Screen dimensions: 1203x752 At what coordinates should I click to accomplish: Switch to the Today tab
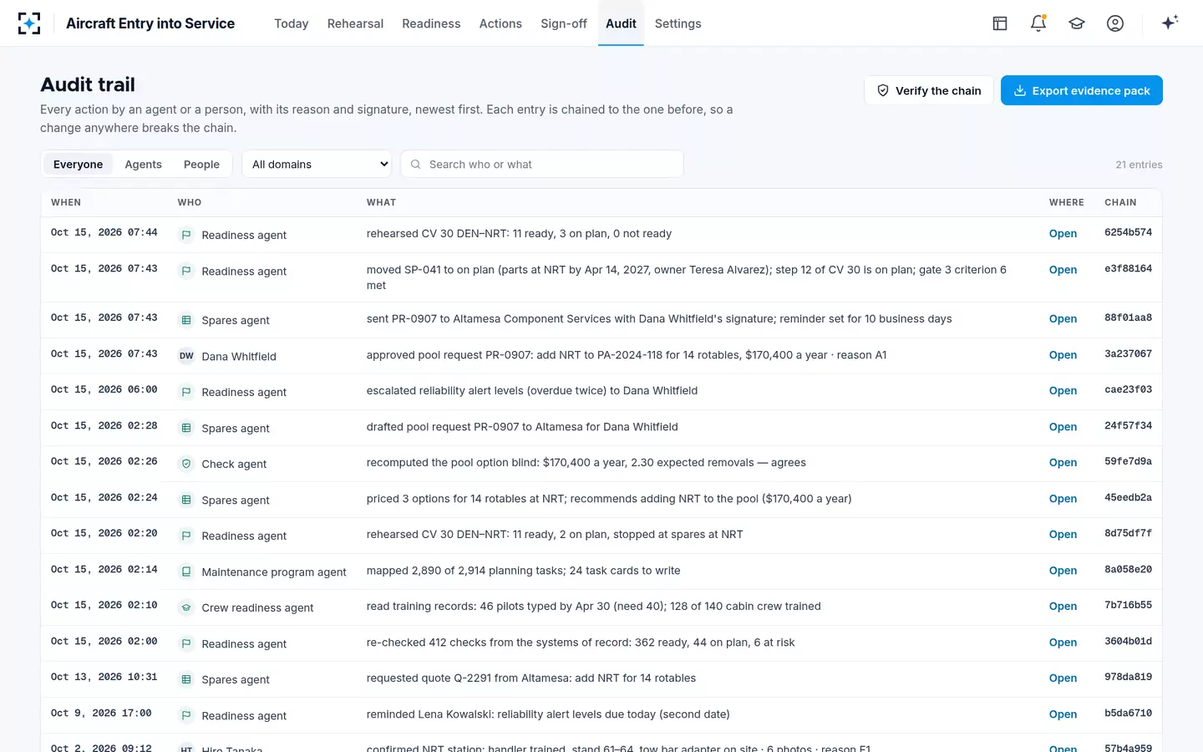[x=291, y=23]
